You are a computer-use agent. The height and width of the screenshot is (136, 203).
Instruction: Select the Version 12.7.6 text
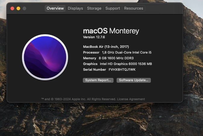click(94, 37)
